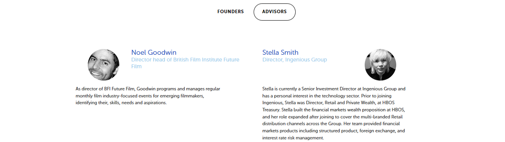Click Noel Goodwin's biography paragraph
505x142 pixels.
coord(148,96)
